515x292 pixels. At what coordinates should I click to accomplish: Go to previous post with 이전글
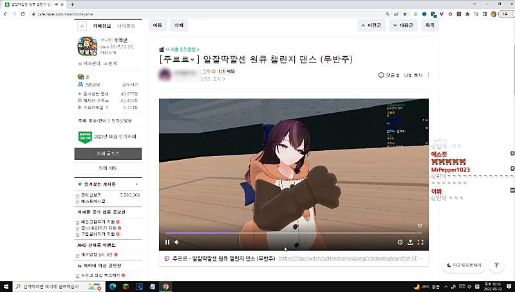(371, 25)
